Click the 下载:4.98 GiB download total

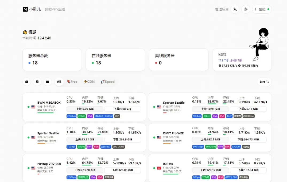[x=123, y=109]
